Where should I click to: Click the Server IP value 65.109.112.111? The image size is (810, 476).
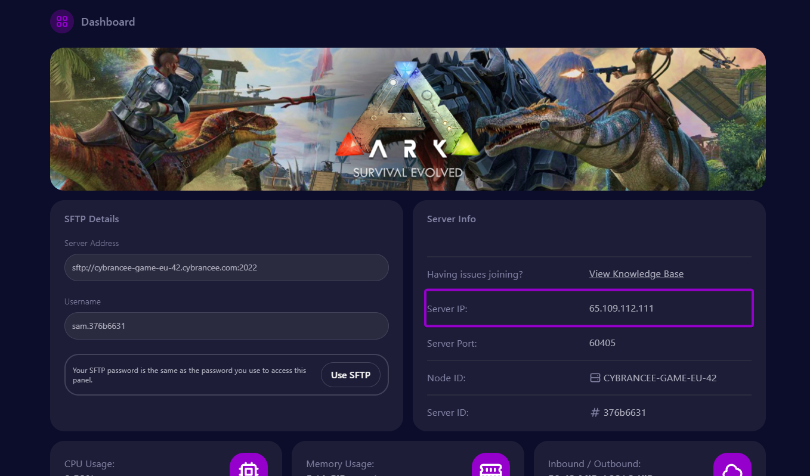coord(621,309)
